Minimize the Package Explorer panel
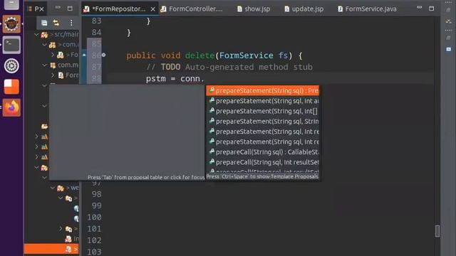The height and width of the screenshot is (256, 456). coord(58,8)
